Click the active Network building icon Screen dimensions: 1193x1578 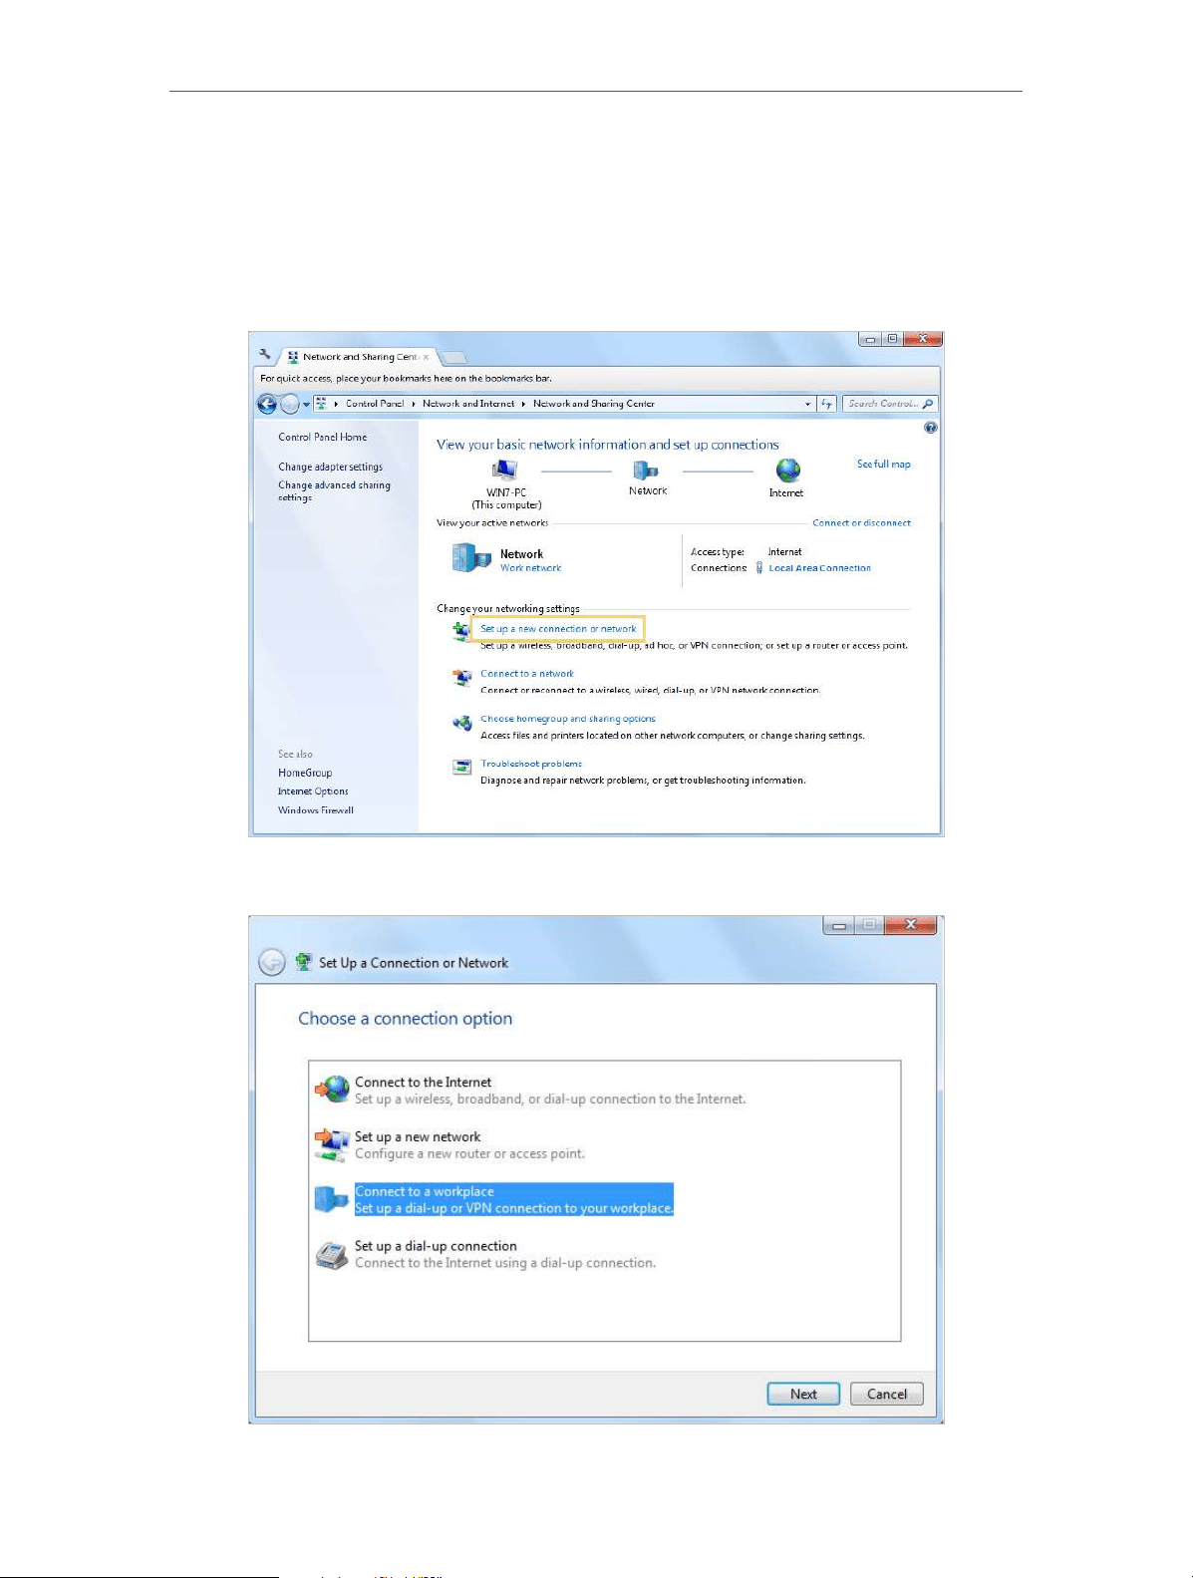470,558
